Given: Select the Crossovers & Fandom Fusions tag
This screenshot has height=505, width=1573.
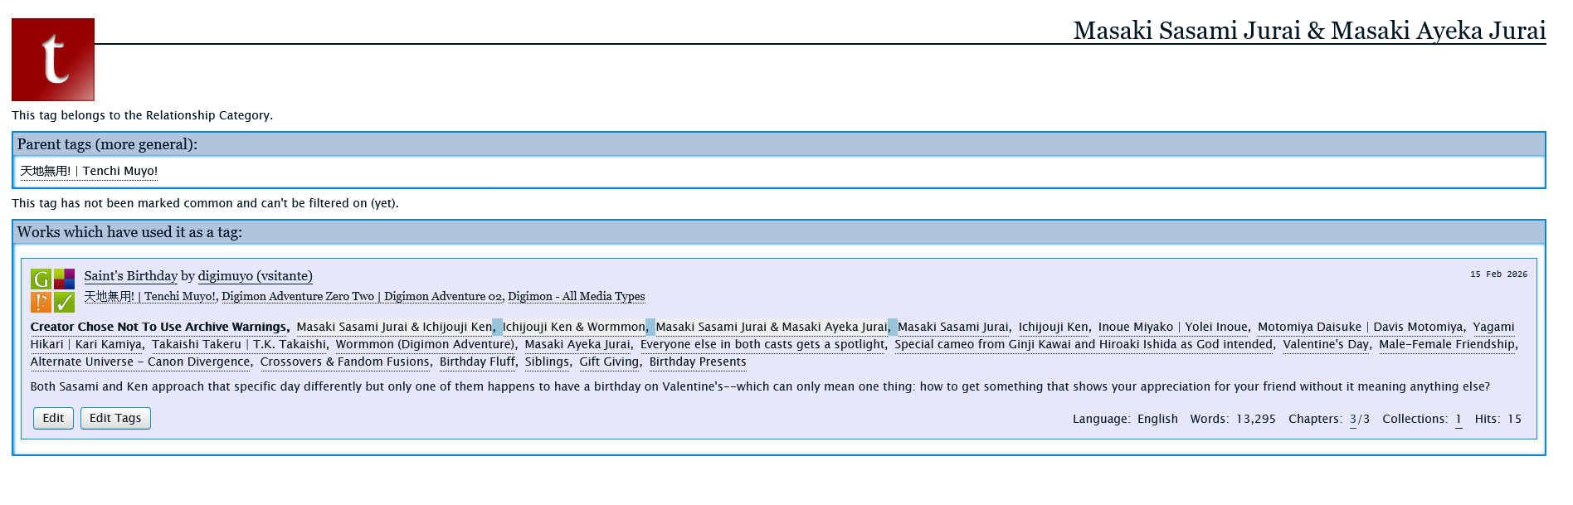Looking at the screenshot, I should point(344,362).
